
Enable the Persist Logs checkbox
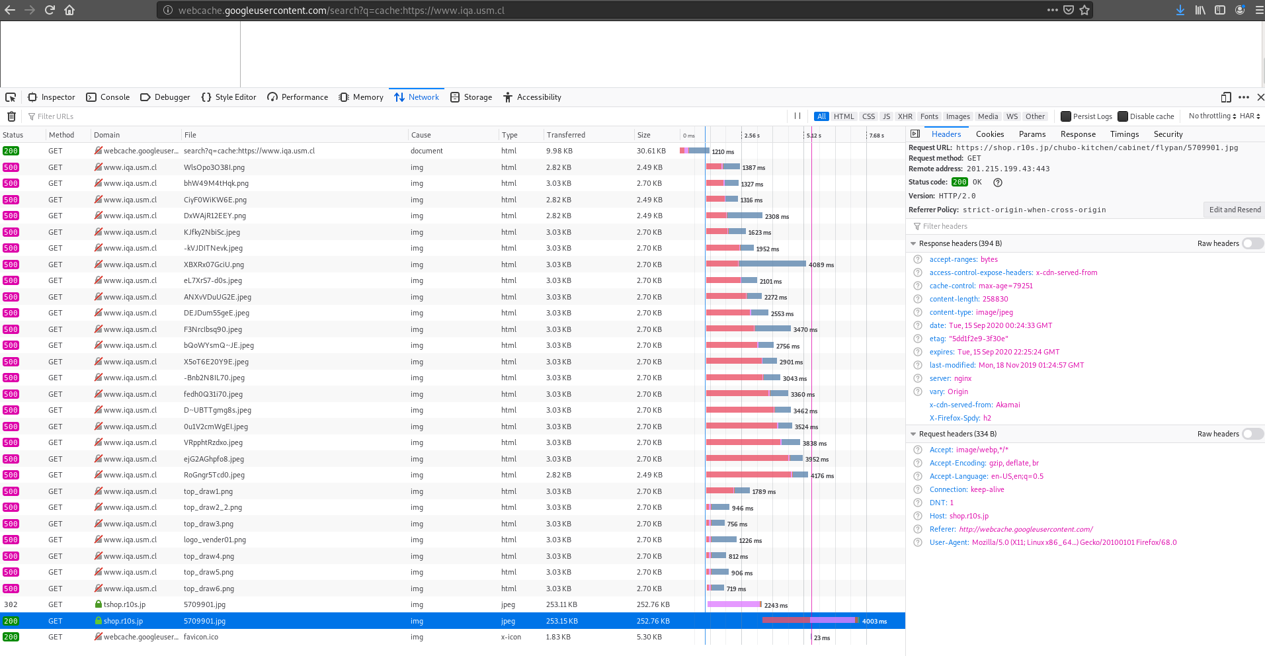point(1065,116)
